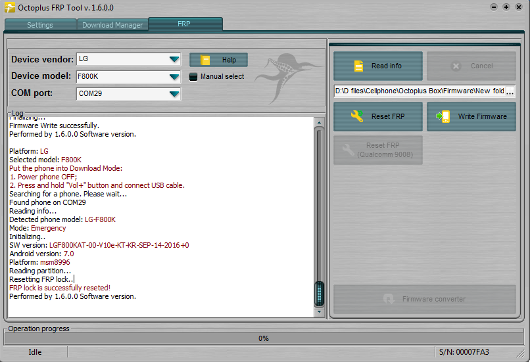Click the S/N: 00007FA3 status entry
Screen dimensions: 530x362
click(464, 352)
